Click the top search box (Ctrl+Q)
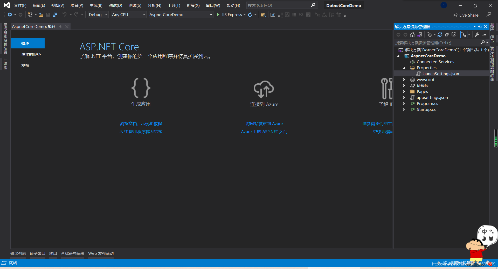Viewport: 498px width, 269px height. [x=281, y=5]
